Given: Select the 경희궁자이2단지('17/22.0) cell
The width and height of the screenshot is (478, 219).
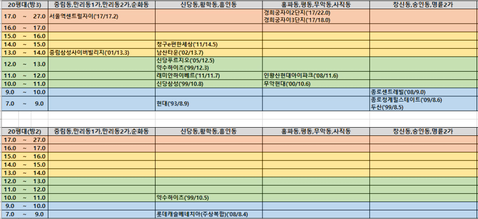Looking at the screenshot, I should point(316,16).
